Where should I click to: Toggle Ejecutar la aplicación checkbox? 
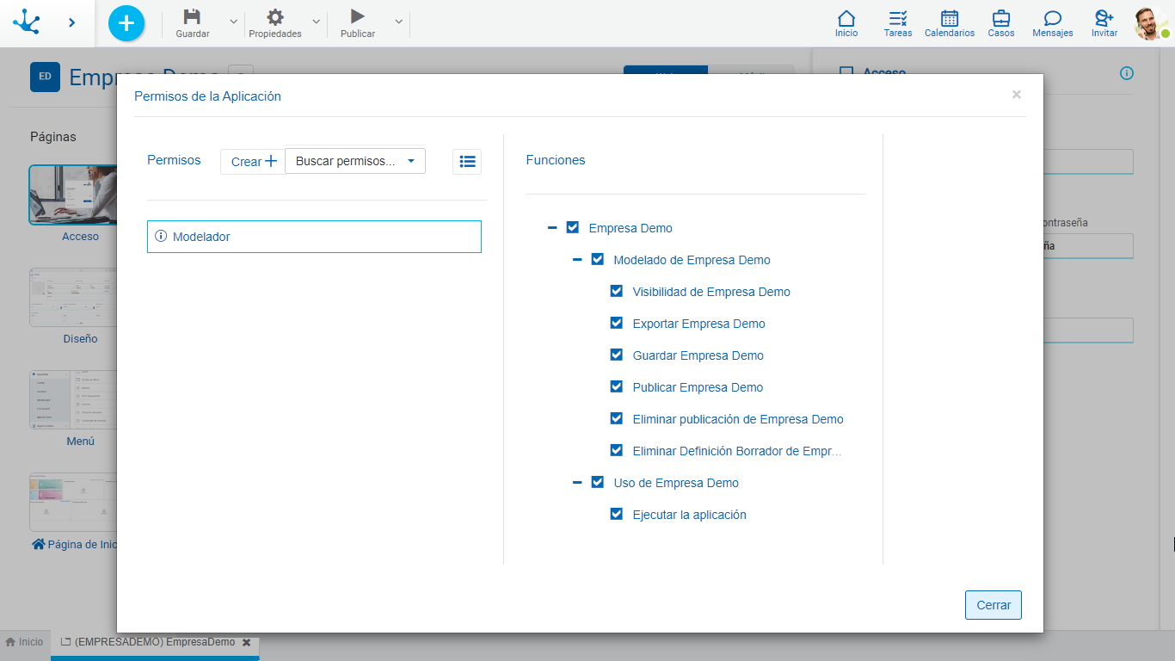pyautogui.click(x=617, y=514)
